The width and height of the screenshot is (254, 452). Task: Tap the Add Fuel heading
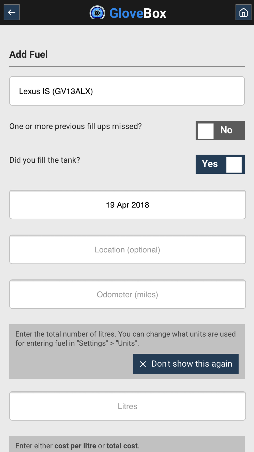pos(28,54)
